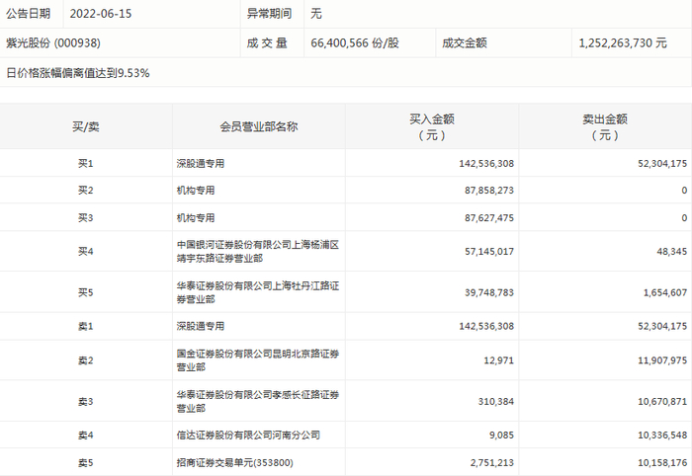The width and height of the screenshot is (692, 476).
Task: Select the 买5 row label
Action: click(86, 292)
